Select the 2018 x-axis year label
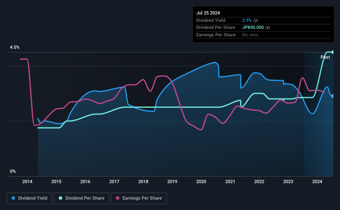This screenshot has height=210, width=340. click(x=143, y=181)
